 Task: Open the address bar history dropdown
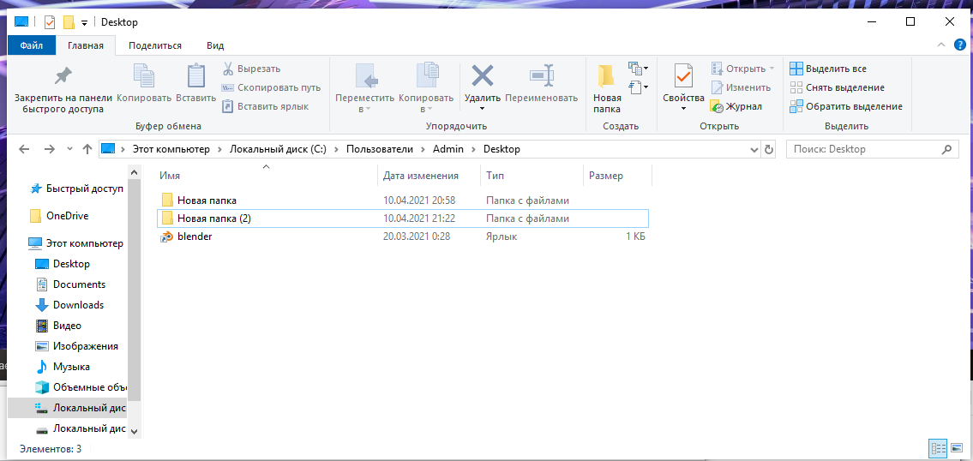click(x=754, y=150)
